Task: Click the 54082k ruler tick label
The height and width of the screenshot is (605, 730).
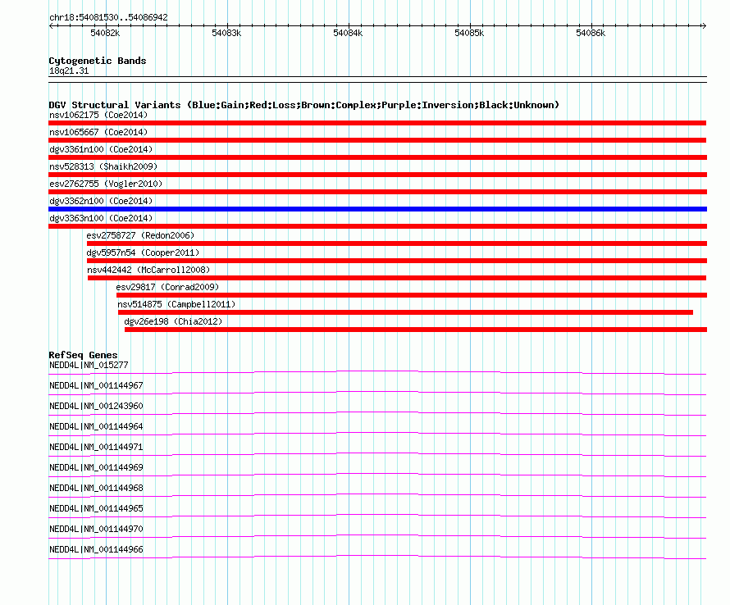Action: [x=105, y=33]
